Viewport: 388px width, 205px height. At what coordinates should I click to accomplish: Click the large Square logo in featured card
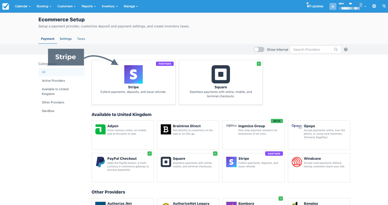pyautogui.click(x=221, y=74)
